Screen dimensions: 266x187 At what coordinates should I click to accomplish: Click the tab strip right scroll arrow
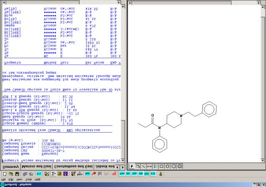coord(123,167)
